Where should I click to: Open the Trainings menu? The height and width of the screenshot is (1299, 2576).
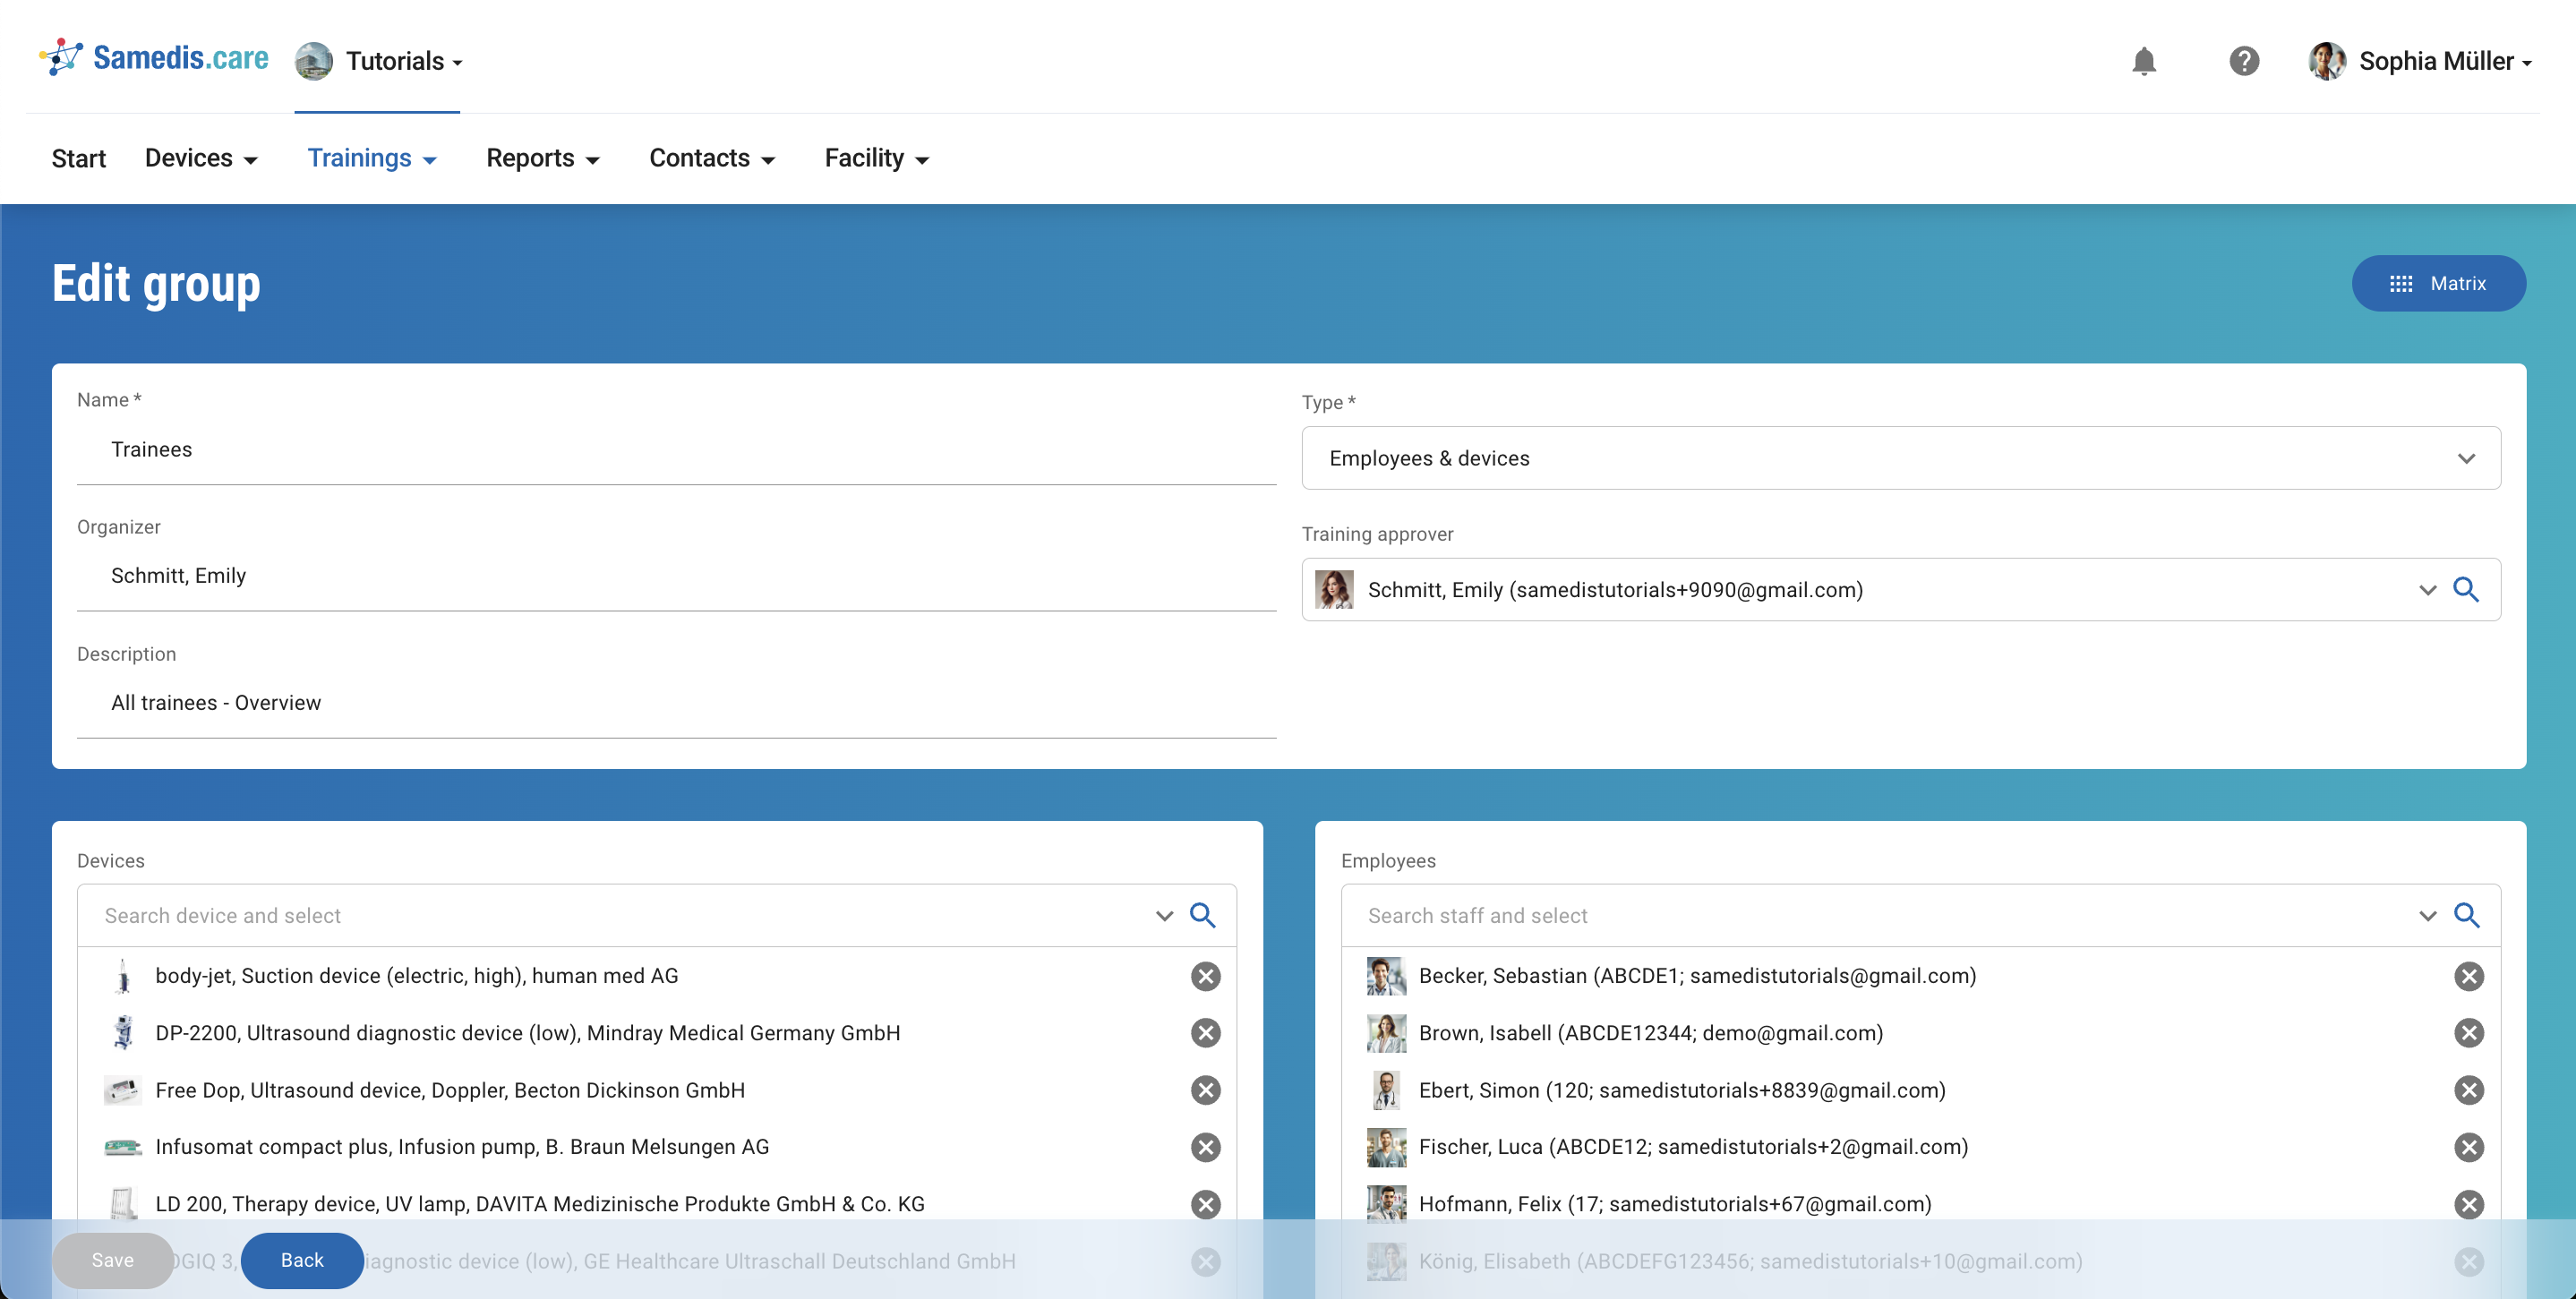pos(372,158)
